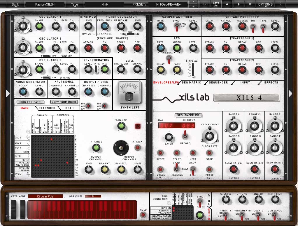Switch to the Extended tab
The height and width of the screenshot is (226, 298).
(47, 108)
